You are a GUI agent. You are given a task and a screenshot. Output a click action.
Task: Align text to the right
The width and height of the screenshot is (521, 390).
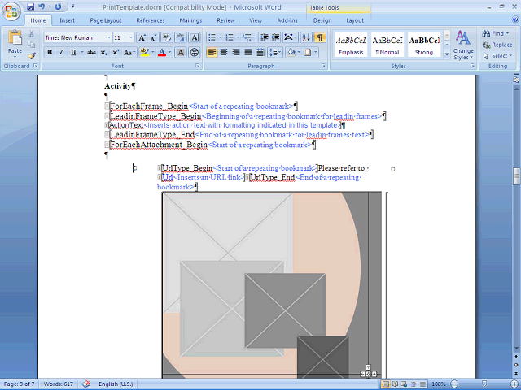(x=236, y=52)
